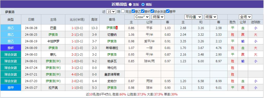The width and height of the screenshot is (264, 98).
Task: Select the 横版 radio button
Action: [x=143, y=5]
